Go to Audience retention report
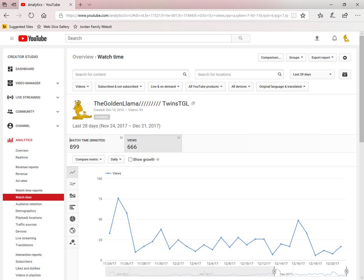This screenshot has height=280, width=364. (x=29, y=204)
